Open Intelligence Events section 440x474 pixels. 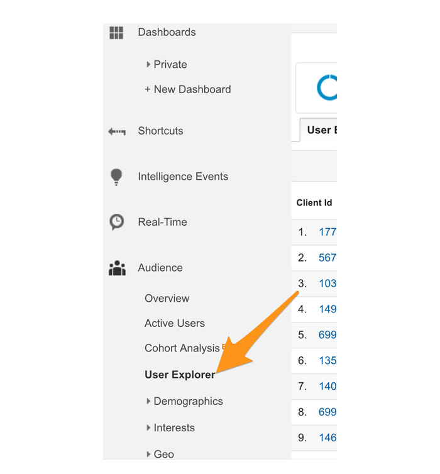tap(183, 177)
